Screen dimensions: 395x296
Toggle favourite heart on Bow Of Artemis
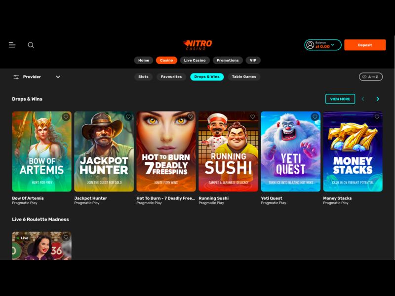pyautogui.click(x=66, y=117)
